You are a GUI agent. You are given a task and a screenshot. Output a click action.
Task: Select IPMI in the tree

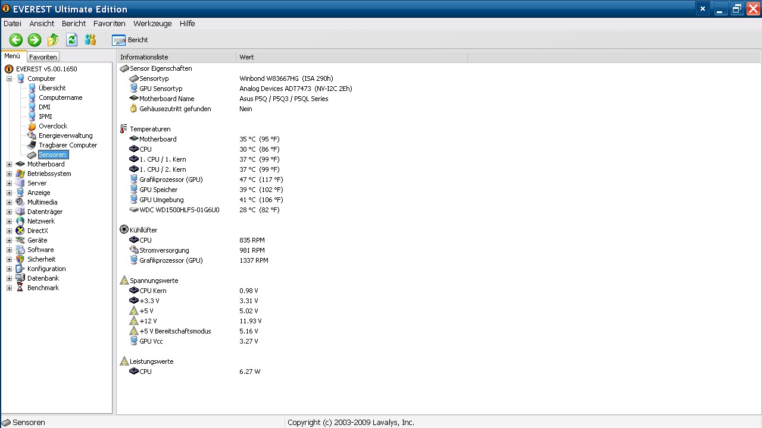45,117
